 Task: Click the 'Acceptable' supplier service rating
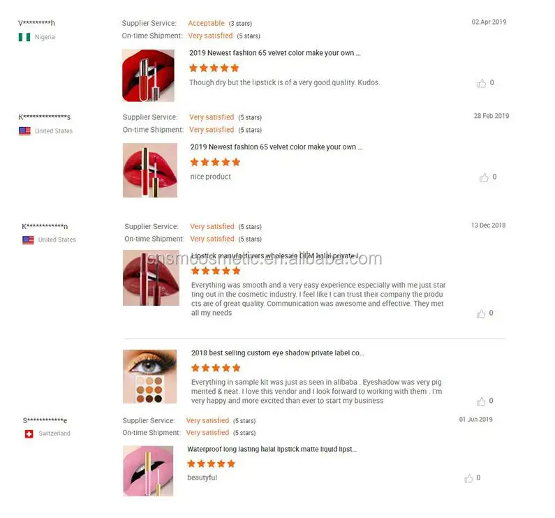tap(206, 23)
